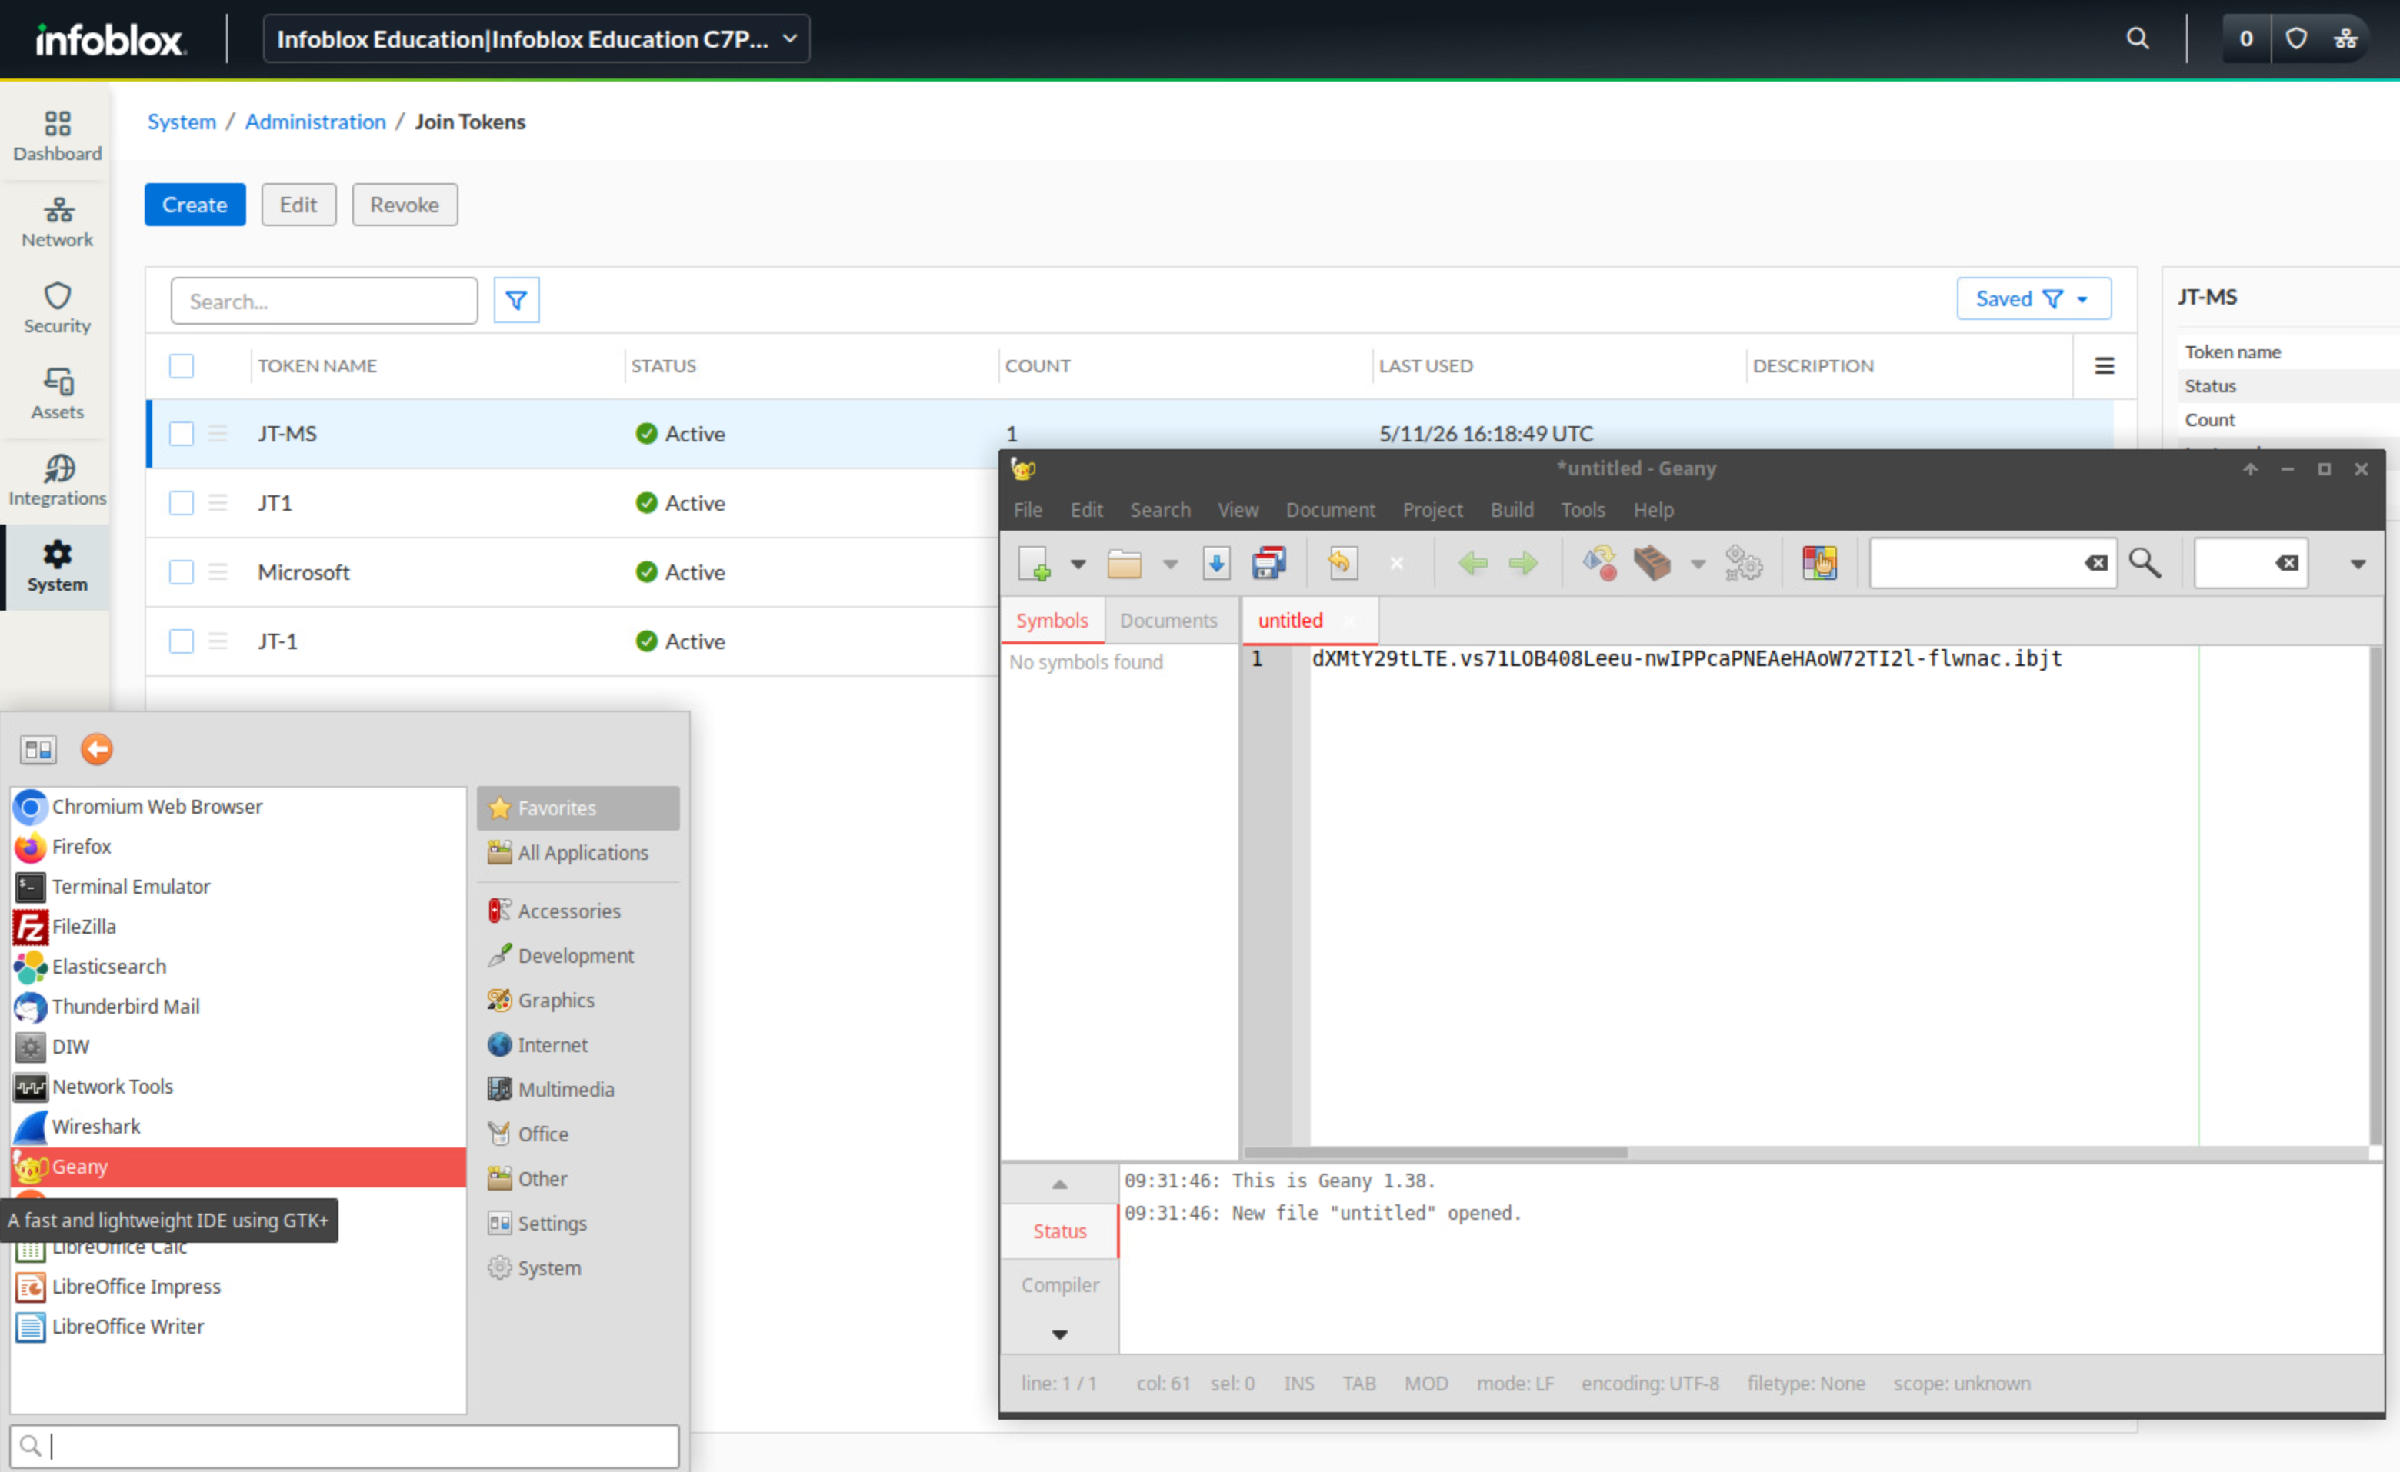Screen dimensions: 2400x1472
Task: Click the orange back arrow in application menu
Action: tap(96, 748)
